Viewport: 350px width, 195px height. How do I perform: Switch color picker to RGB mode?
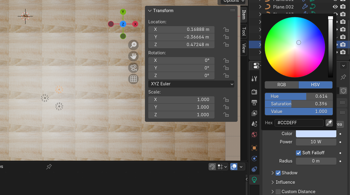point(282,85)
